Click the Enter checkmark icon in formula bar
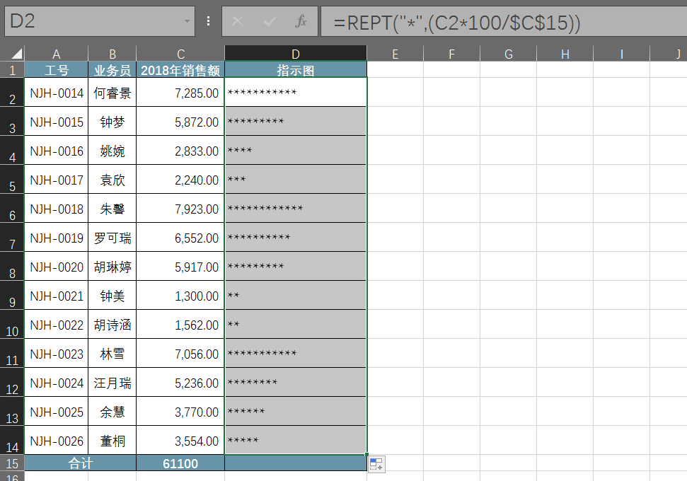The width and height of the screenshot is (687, 481). tap(270, 21)
